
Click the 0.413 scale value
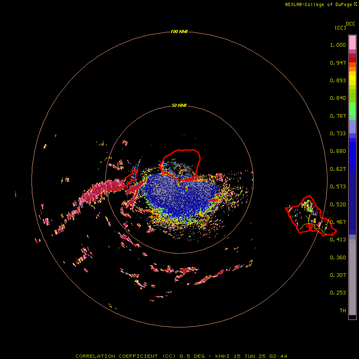338,240
